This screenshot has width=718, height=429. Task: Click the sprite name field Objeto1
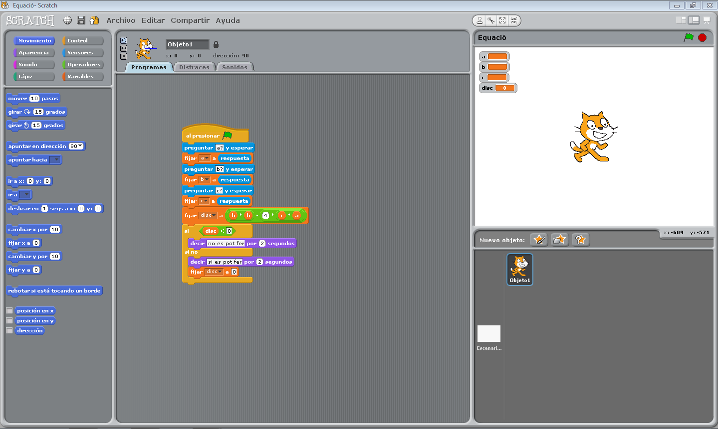coord(187,44)
